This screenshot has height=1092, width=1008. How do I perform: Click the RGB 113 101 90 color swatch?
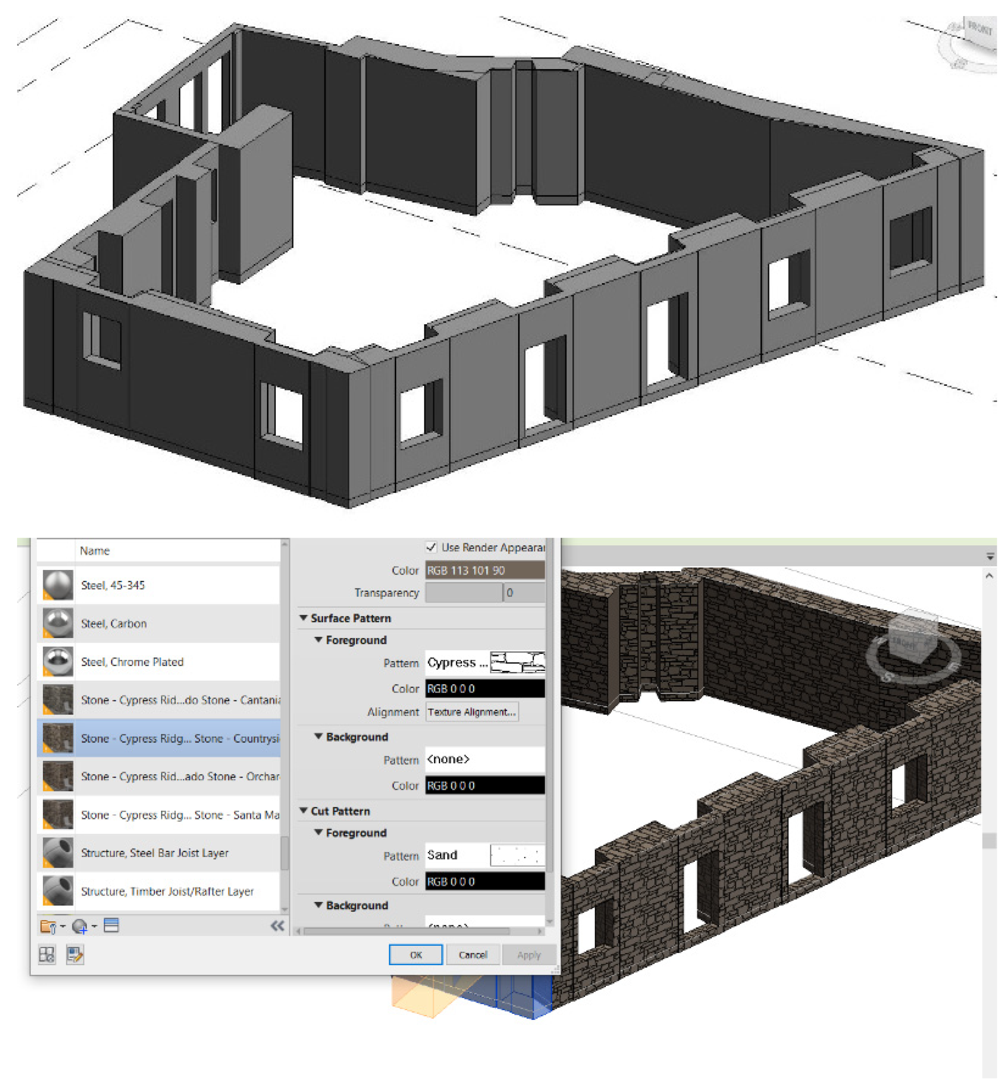click(484, 570)
